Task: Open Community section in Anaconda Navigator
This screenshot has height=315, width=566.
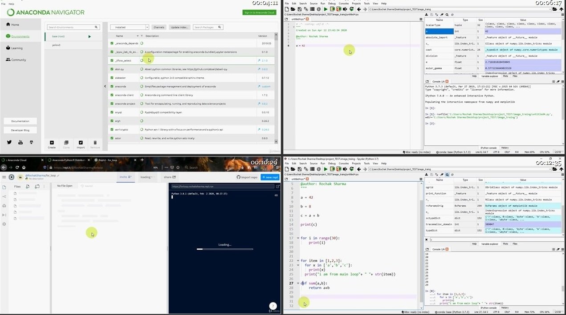Action: click(16, 60)
